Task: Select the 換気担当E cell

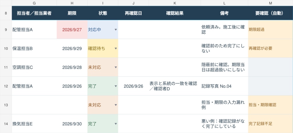Action: (34, 124)
